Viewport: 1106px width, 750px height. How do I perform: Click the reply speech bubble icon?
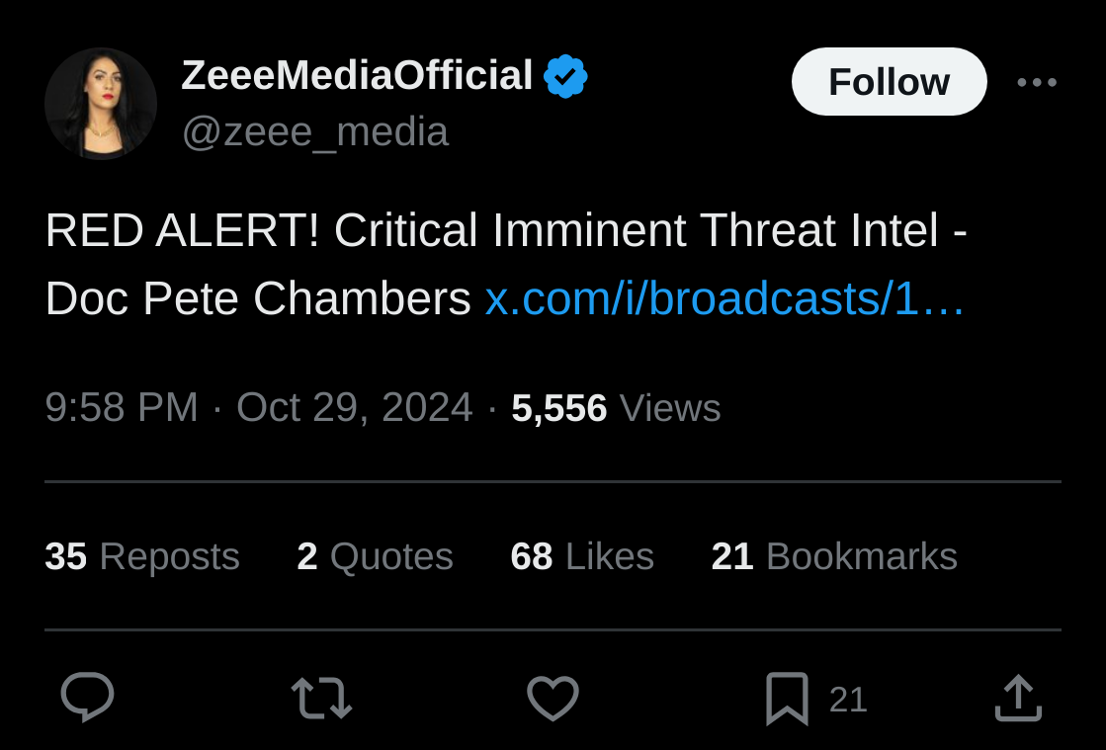(x=87, y=697)
